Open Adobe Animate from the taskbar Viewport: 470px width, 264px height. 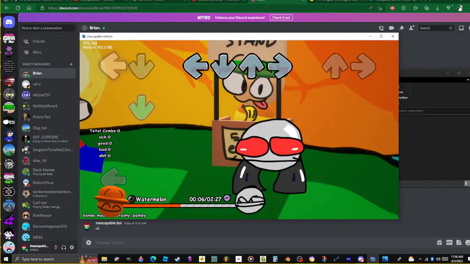tap(348, 259)
